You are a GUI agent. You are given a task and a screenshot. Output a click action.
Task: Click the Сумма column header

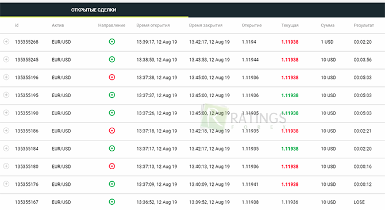tap(328, 25)
